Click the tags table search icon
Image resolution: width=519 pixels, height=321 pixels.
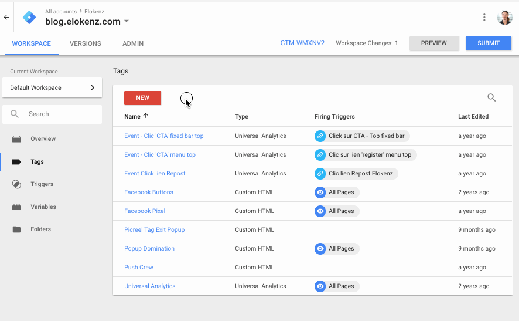pos(491,97)
